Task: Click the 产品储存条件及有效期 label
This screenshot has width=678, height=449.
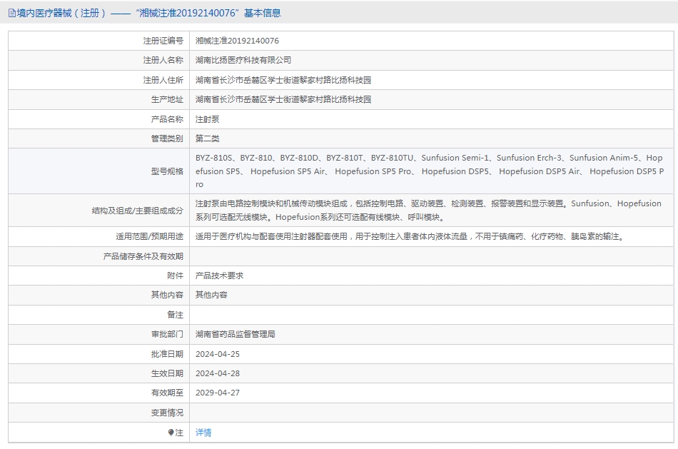Action: pyautogui.click(x=143, y=256)
